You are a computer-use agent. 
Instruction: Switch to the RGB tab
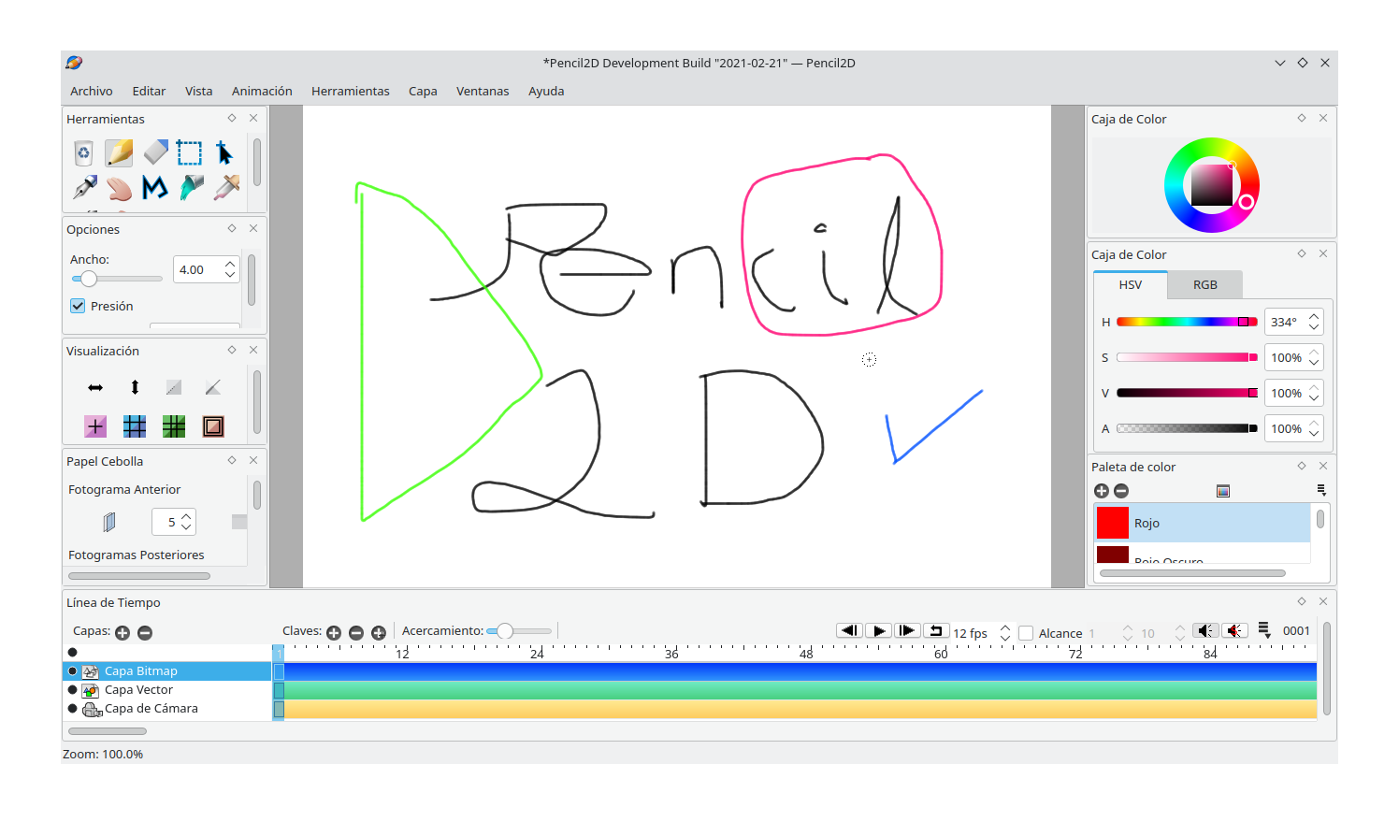1205,285
